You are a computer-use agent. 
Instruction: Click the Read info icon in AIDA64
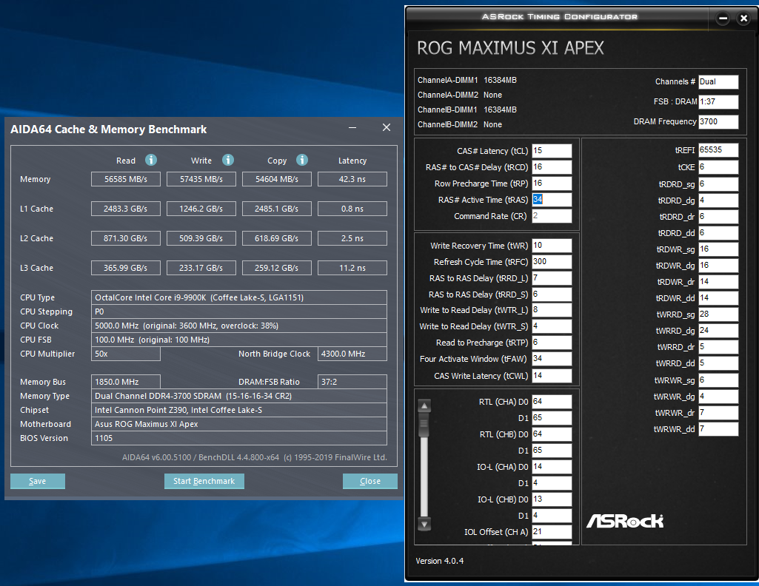pos(151,160)
